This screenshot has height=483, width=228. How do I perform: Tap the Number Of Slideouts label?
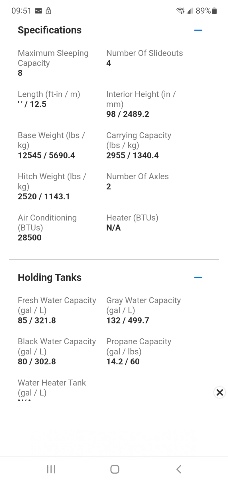point(144,53)
